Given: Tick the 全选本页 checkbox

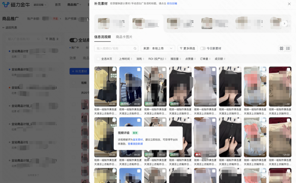Looking at the screenshot, I should click(x=98, y=59).
